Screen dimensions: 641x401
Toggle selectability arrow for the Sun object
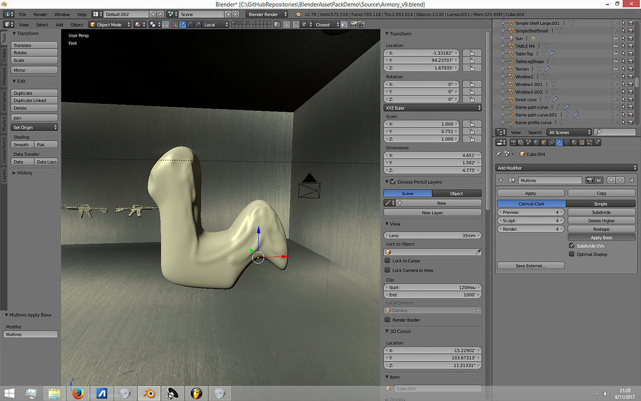click(625, 38)
